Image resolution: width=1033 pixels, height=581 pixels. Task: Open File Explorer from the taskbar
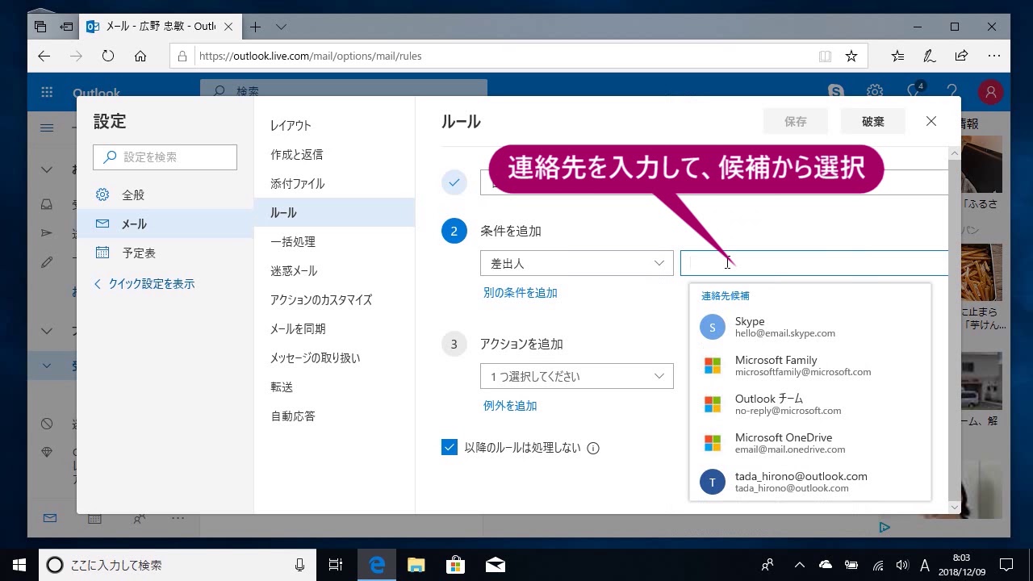point(416,565)
